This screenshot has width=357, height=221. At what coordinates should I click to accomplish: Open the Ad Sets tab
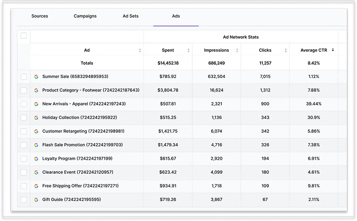coord(131,16)
